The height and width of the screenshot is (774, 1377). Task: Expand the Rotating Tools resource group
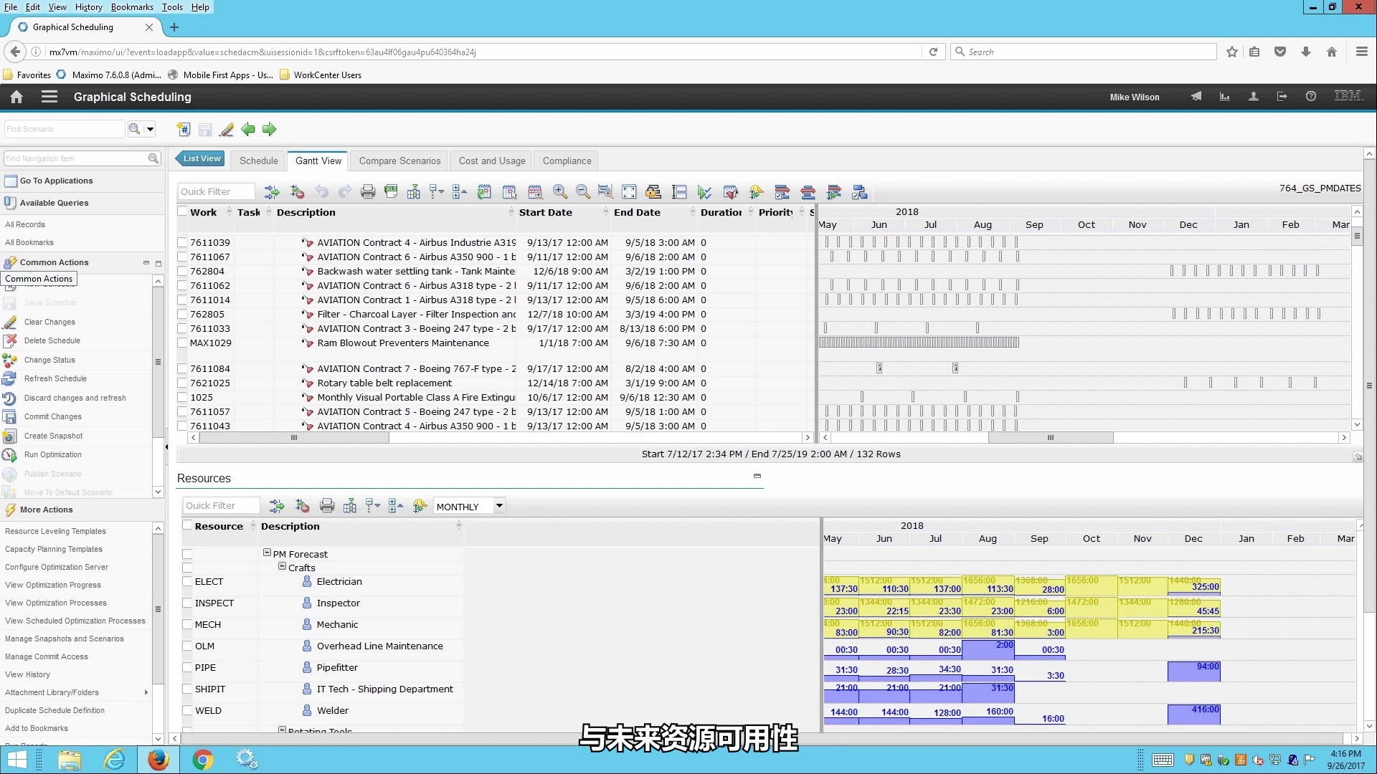282,729
